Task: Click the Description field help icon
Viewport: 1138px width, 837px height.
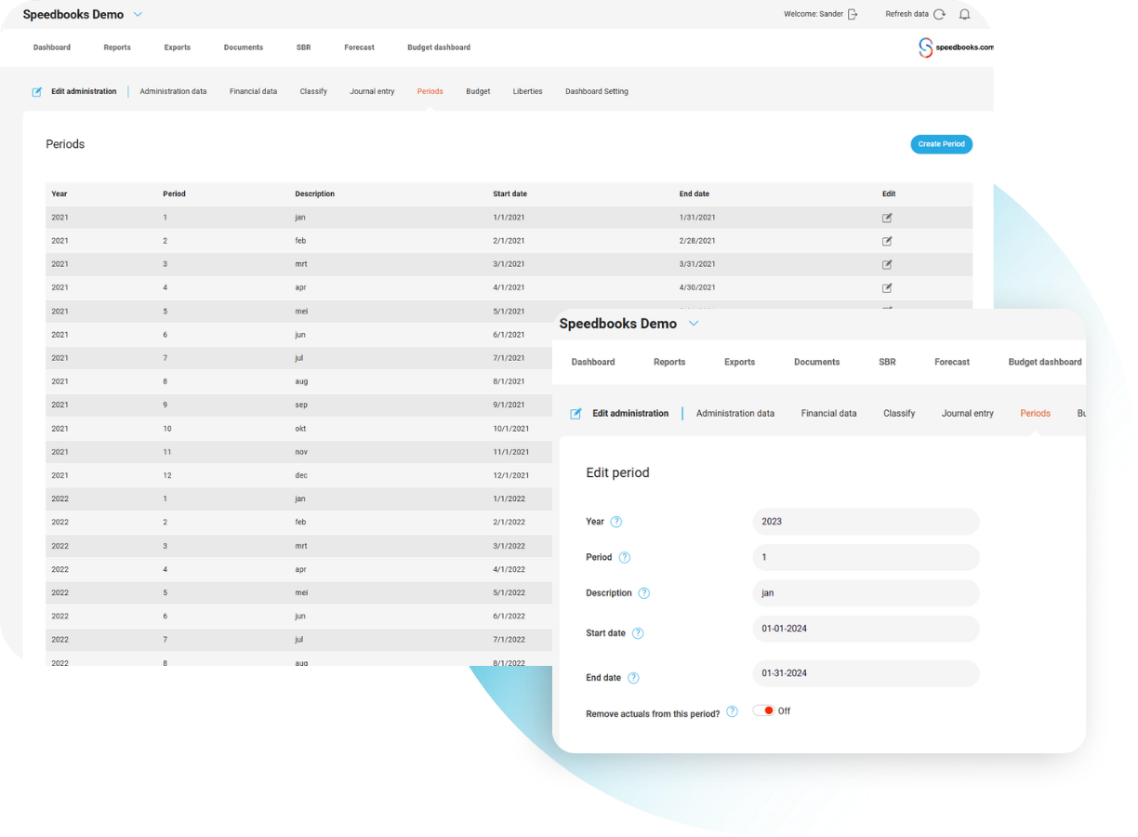Action: pyautogui.click(x=643, y=593)
